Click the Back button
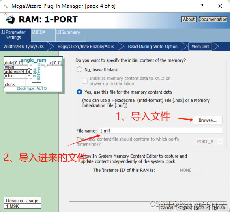The width and height of the screenshot is (230, 212). [185, 208]
